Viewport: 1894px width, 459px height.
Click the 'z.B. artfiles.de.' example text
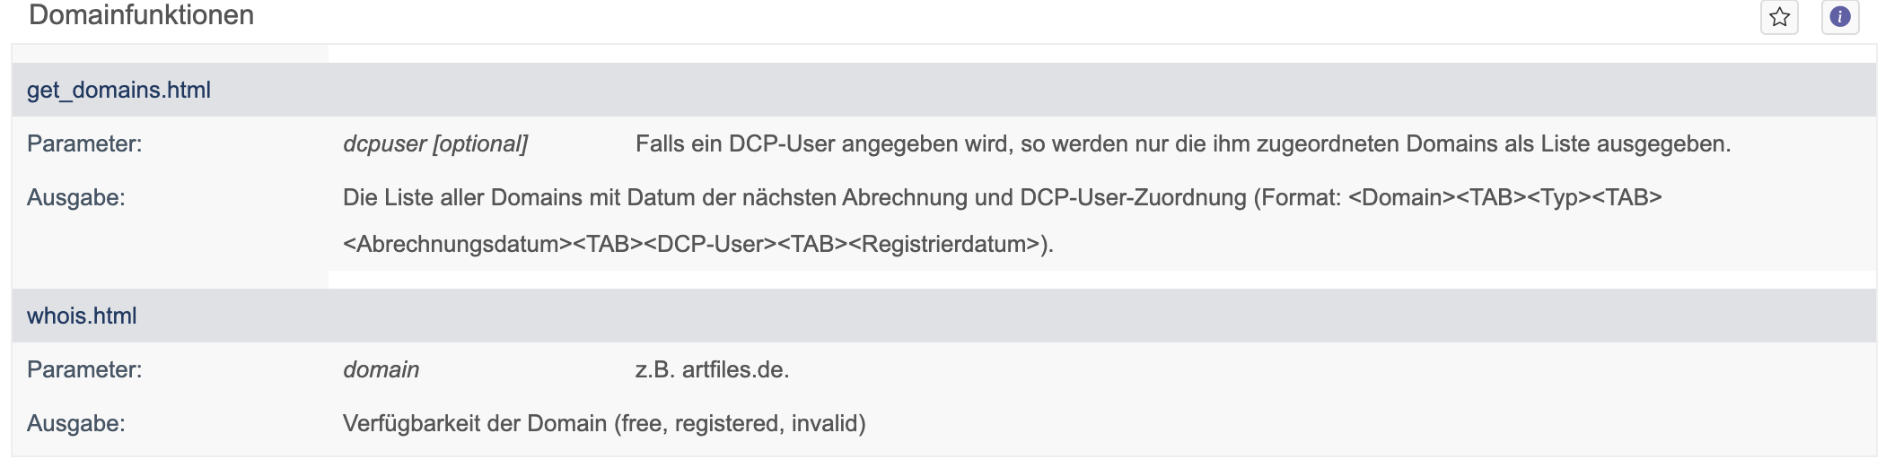pyautogui.click(x=712, y=369)
